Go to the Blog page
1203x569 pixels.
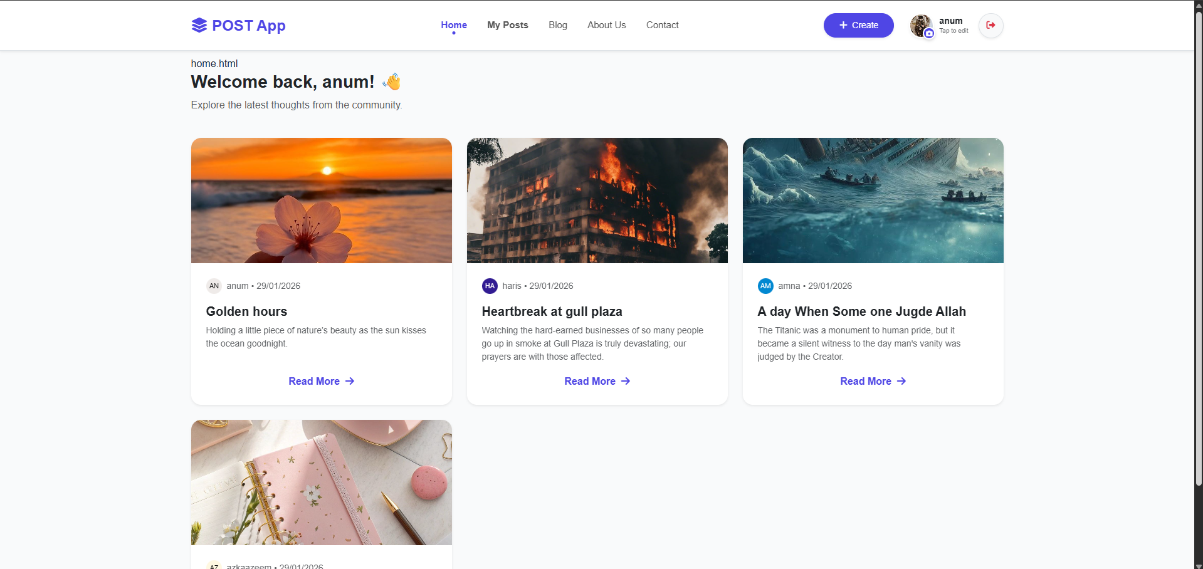pos(557,25)
